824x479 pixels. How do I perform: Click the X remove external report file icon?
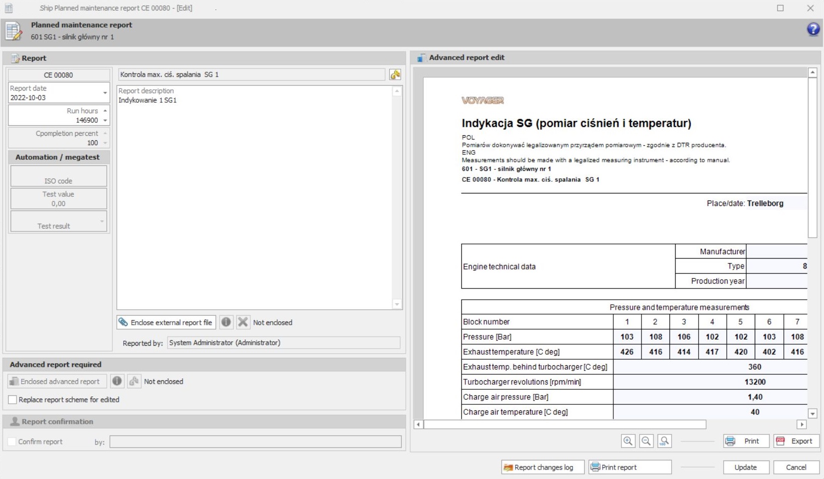pos(243,322)
